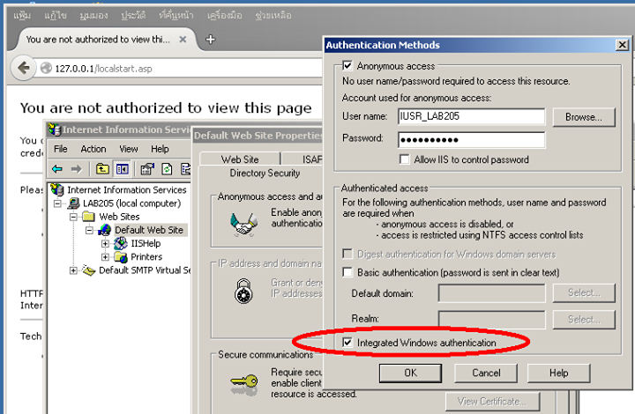This screenshot has width=635, height=414.
Task: Toggle Integrated Windows authentication checkbox
Action: click(x=347, y=342)
